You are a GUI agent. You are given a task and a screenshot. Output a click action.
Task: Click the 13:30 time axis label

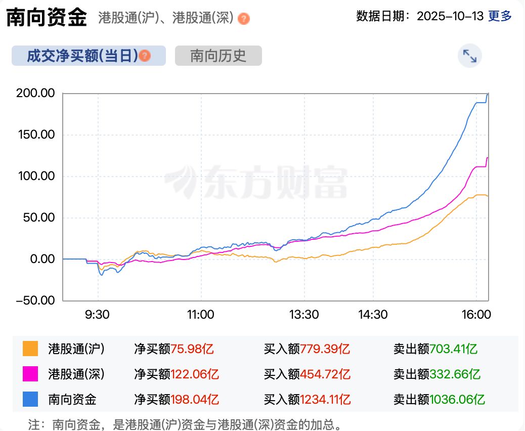[x=304, y=314]
